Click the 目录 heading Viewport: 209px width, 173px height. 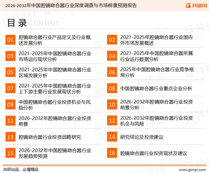coord(17,23)
